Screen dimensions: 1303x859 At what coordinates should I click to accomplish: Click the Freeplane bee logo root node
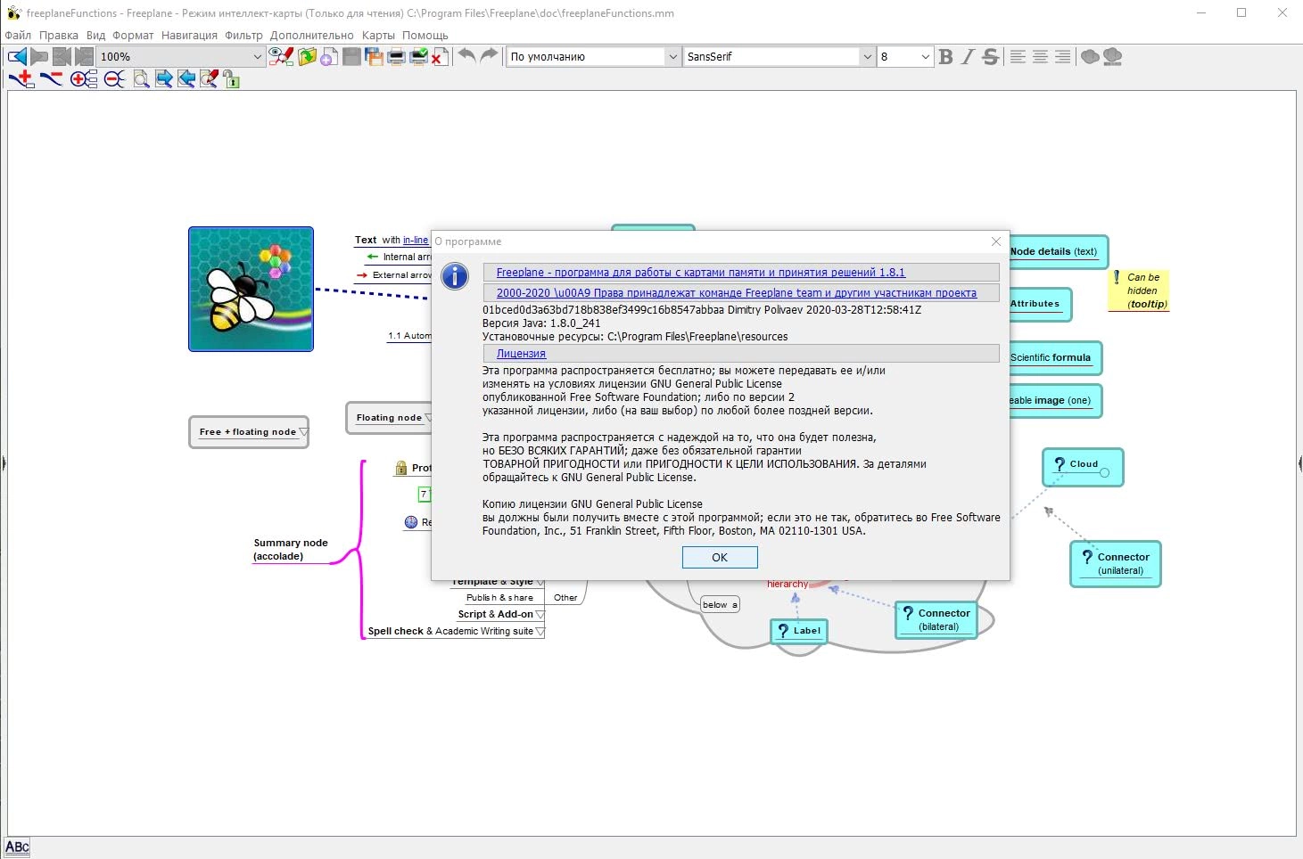pos(251,289)
